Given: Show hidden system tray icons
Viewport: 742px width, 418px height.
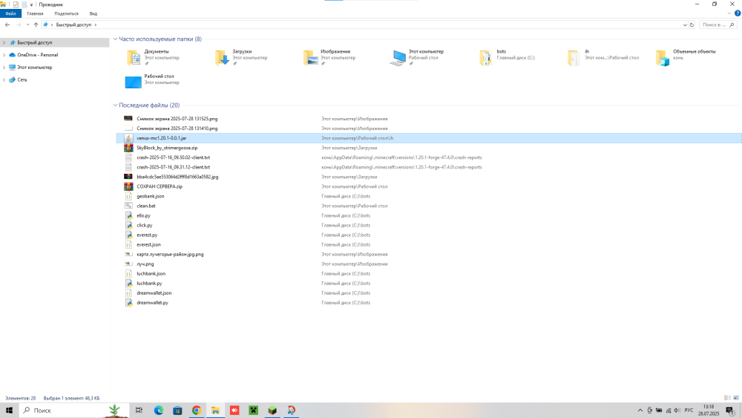Looking at the screenshot, I should point(640,411).
